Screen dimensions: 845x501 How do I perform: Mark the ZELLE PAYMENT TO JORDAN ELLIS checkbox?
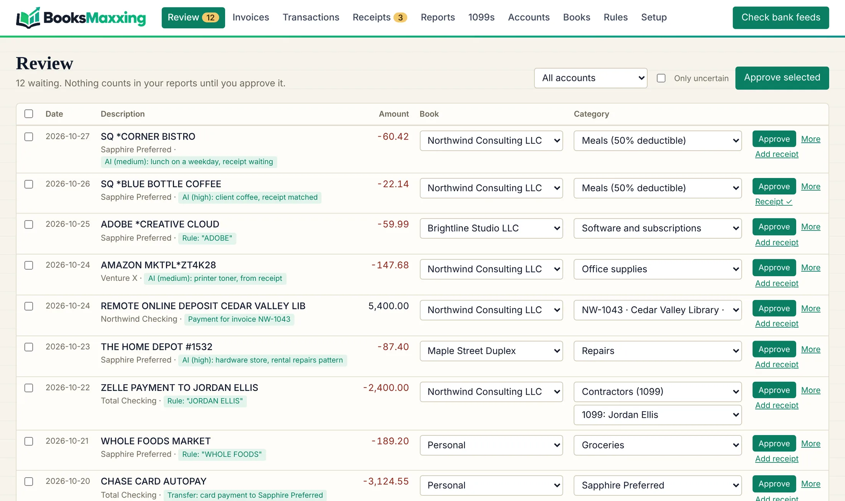point(29,388)
